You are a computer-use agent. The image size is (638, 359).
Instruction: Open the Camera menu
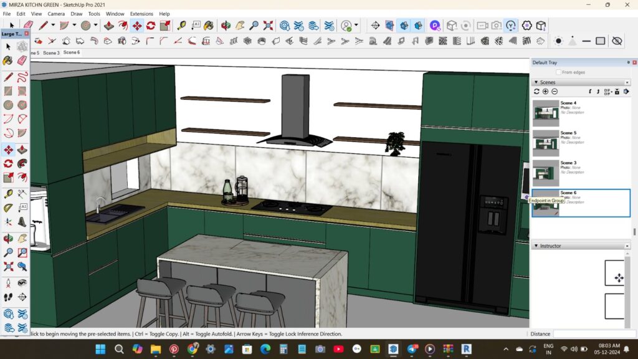56,14
